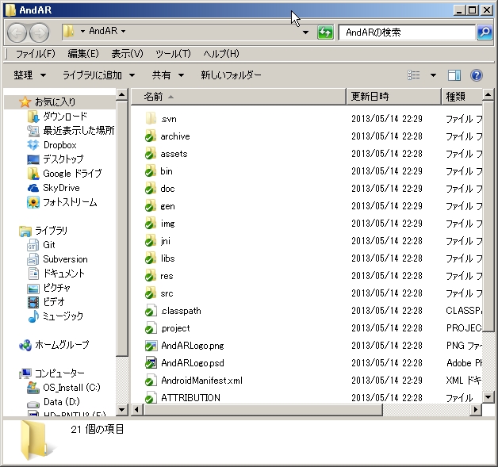Click the お気に入り star icon

[x=25, y=102]
